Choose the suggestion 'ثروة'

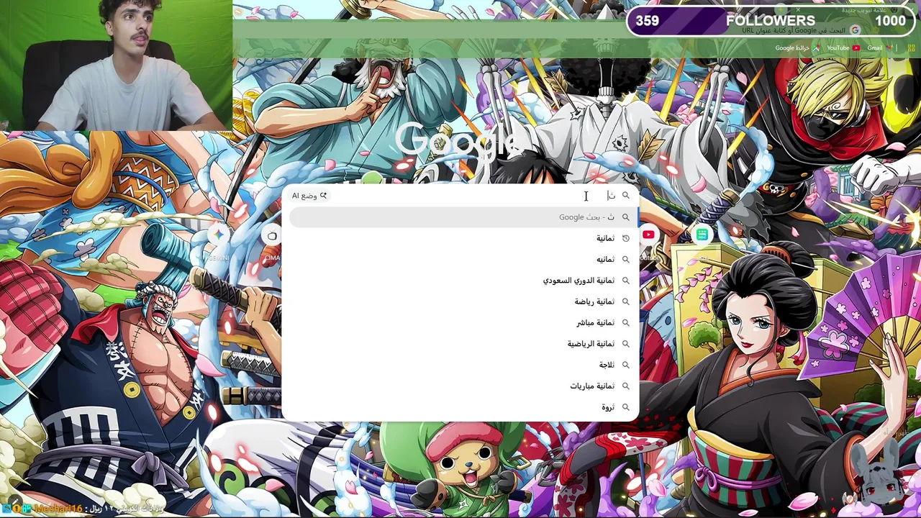pos(460,407)
